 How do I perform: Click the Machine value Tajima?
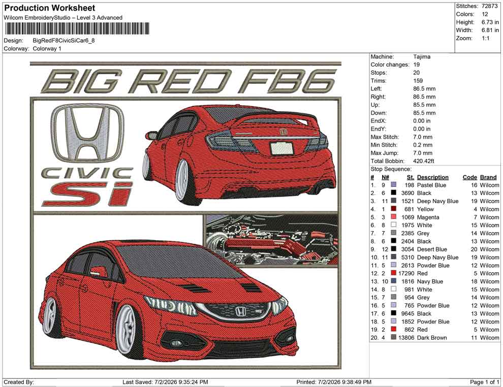(x=422, y=57)
